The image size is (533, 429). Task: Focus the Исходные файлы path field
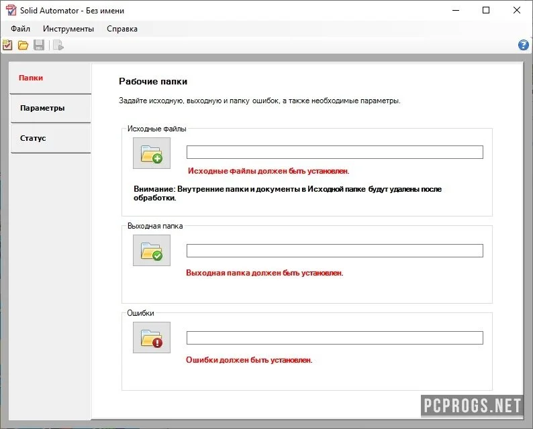point(335,152)
